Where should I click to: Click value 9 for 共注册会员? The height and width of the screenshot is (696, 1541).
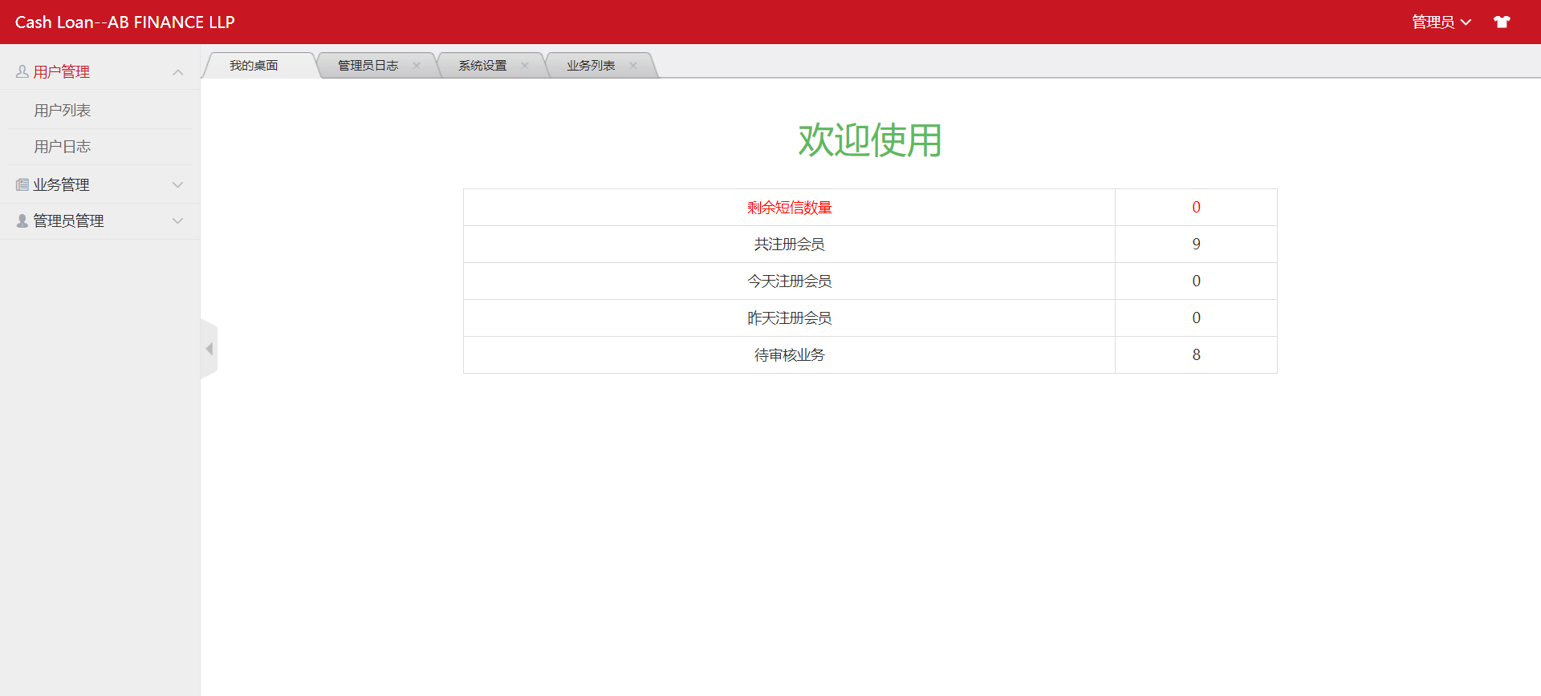[1196, 245]
